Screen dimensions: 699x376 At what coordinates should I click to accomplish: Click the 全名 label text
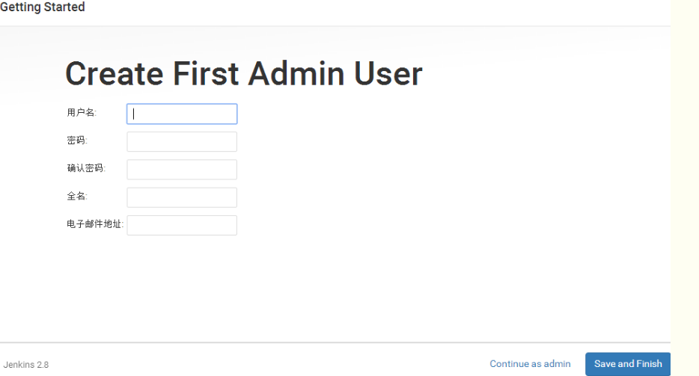pos(77,196)
